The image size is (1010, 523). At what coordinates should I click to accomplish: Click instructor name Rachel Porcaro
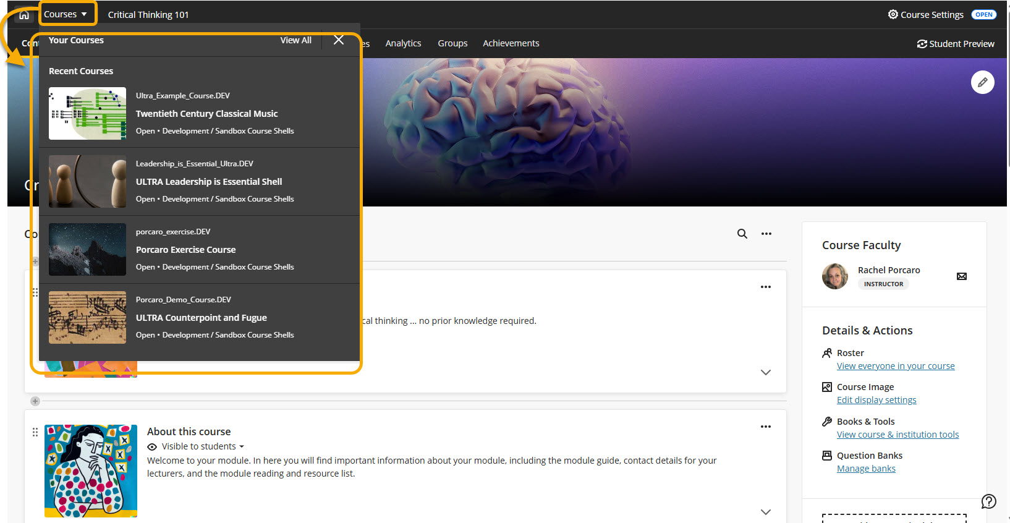pos(889,270)
